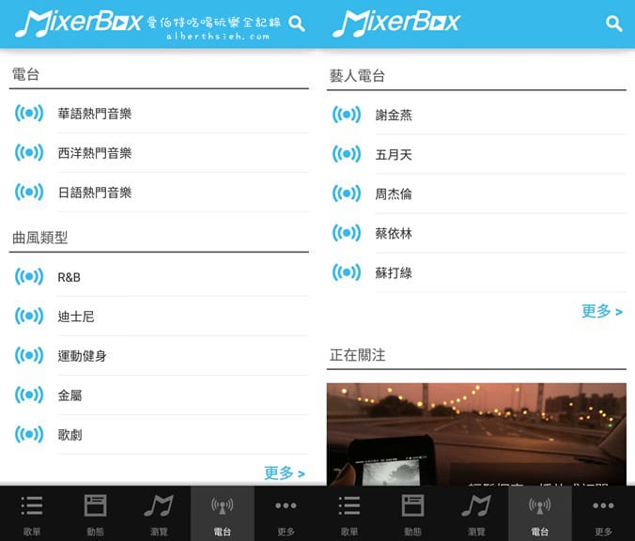Open the 迪士尼 genre station
The width and height of the screenshot is (635, 541).
pos(159,316)
